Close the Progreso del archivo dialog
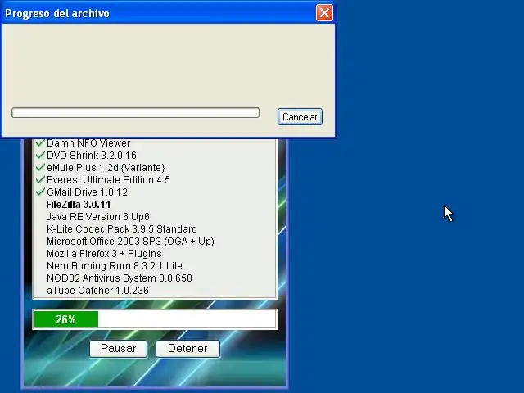The image size is (524, 393). pyautogui.click(x=324, y=13)
